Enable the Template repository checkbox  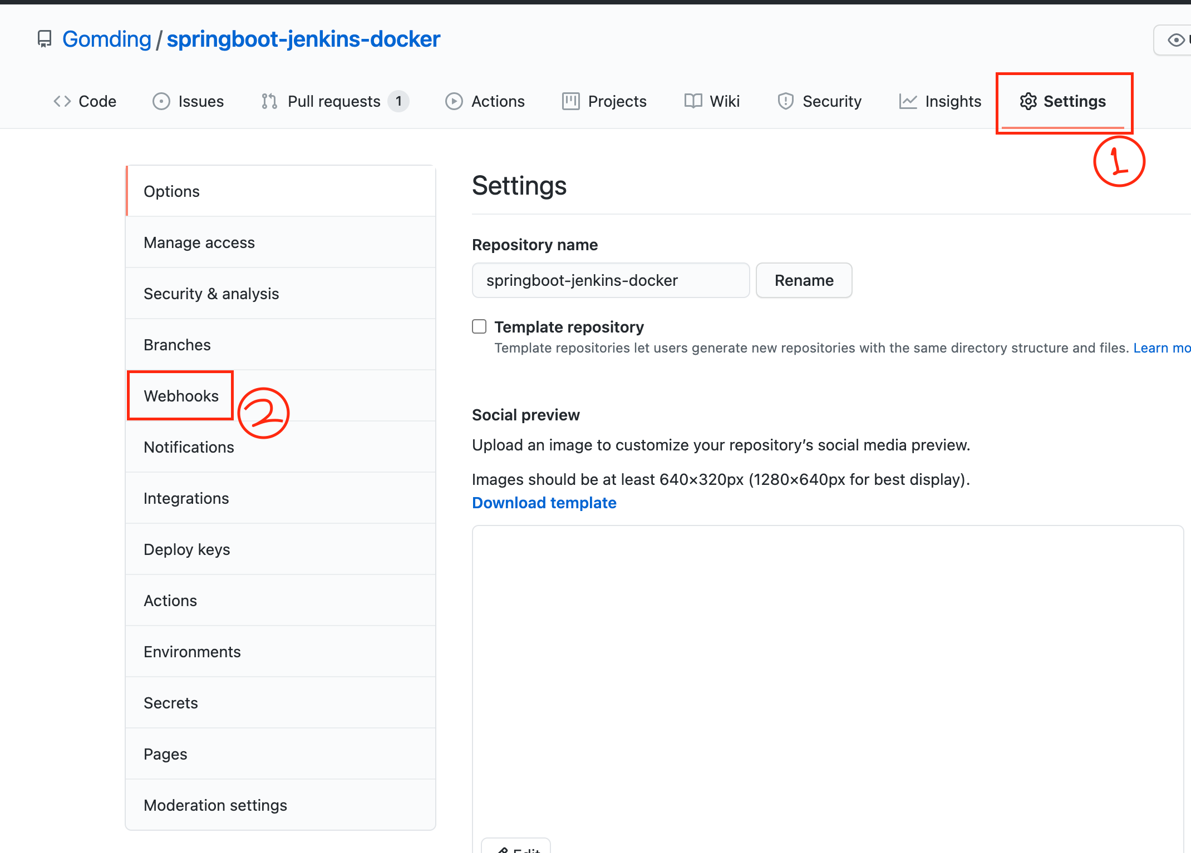(479, 326)
